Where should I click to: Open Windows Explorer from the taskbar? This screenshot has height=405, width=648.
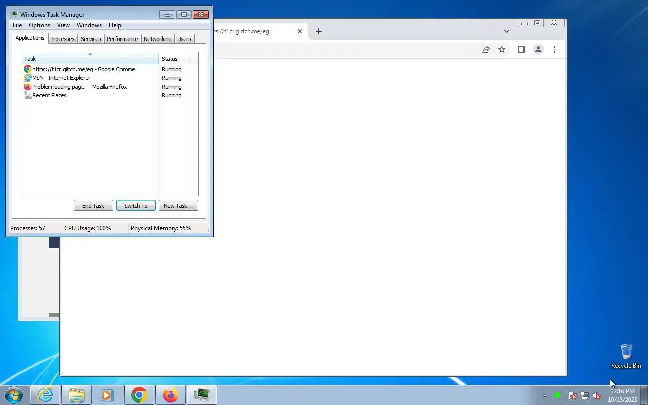click(76, 395)
